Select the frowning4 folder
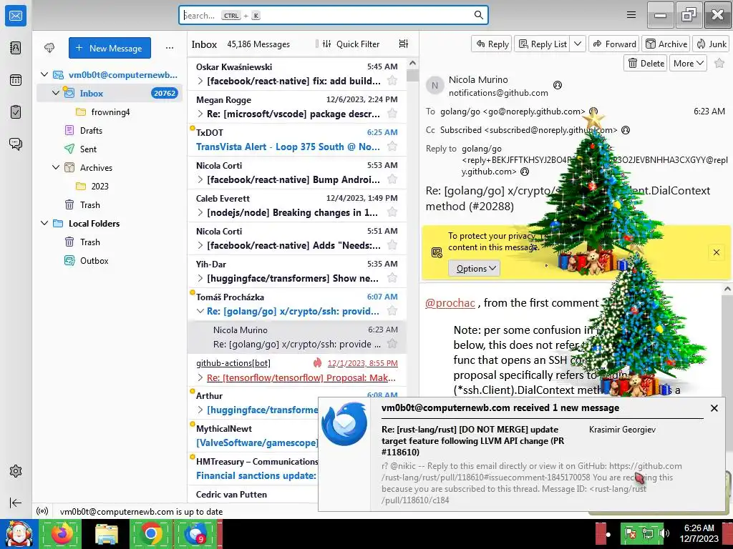The image size is (733, 549). coord(110,112)
